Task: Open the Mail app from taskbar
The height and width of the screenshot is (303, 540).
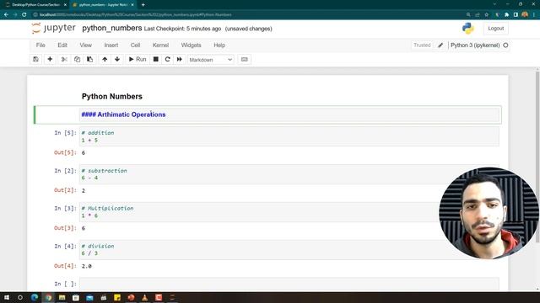Action: point(89,297)
